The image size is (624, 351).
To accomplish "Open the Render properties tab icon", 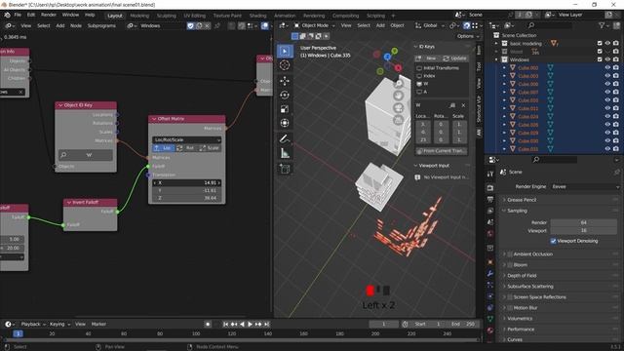I will tap(490, 188).
